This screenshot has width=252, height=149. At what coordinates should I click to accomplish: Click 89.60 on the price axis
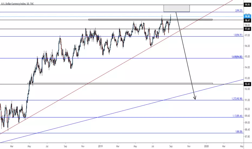point(247,116)
